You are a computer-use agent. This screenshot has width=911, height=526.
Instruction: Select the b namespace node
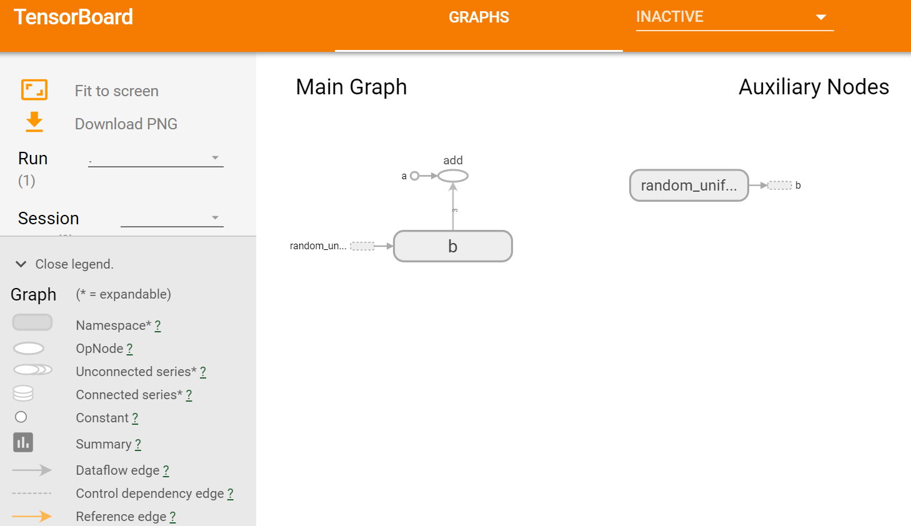point(453,246)
